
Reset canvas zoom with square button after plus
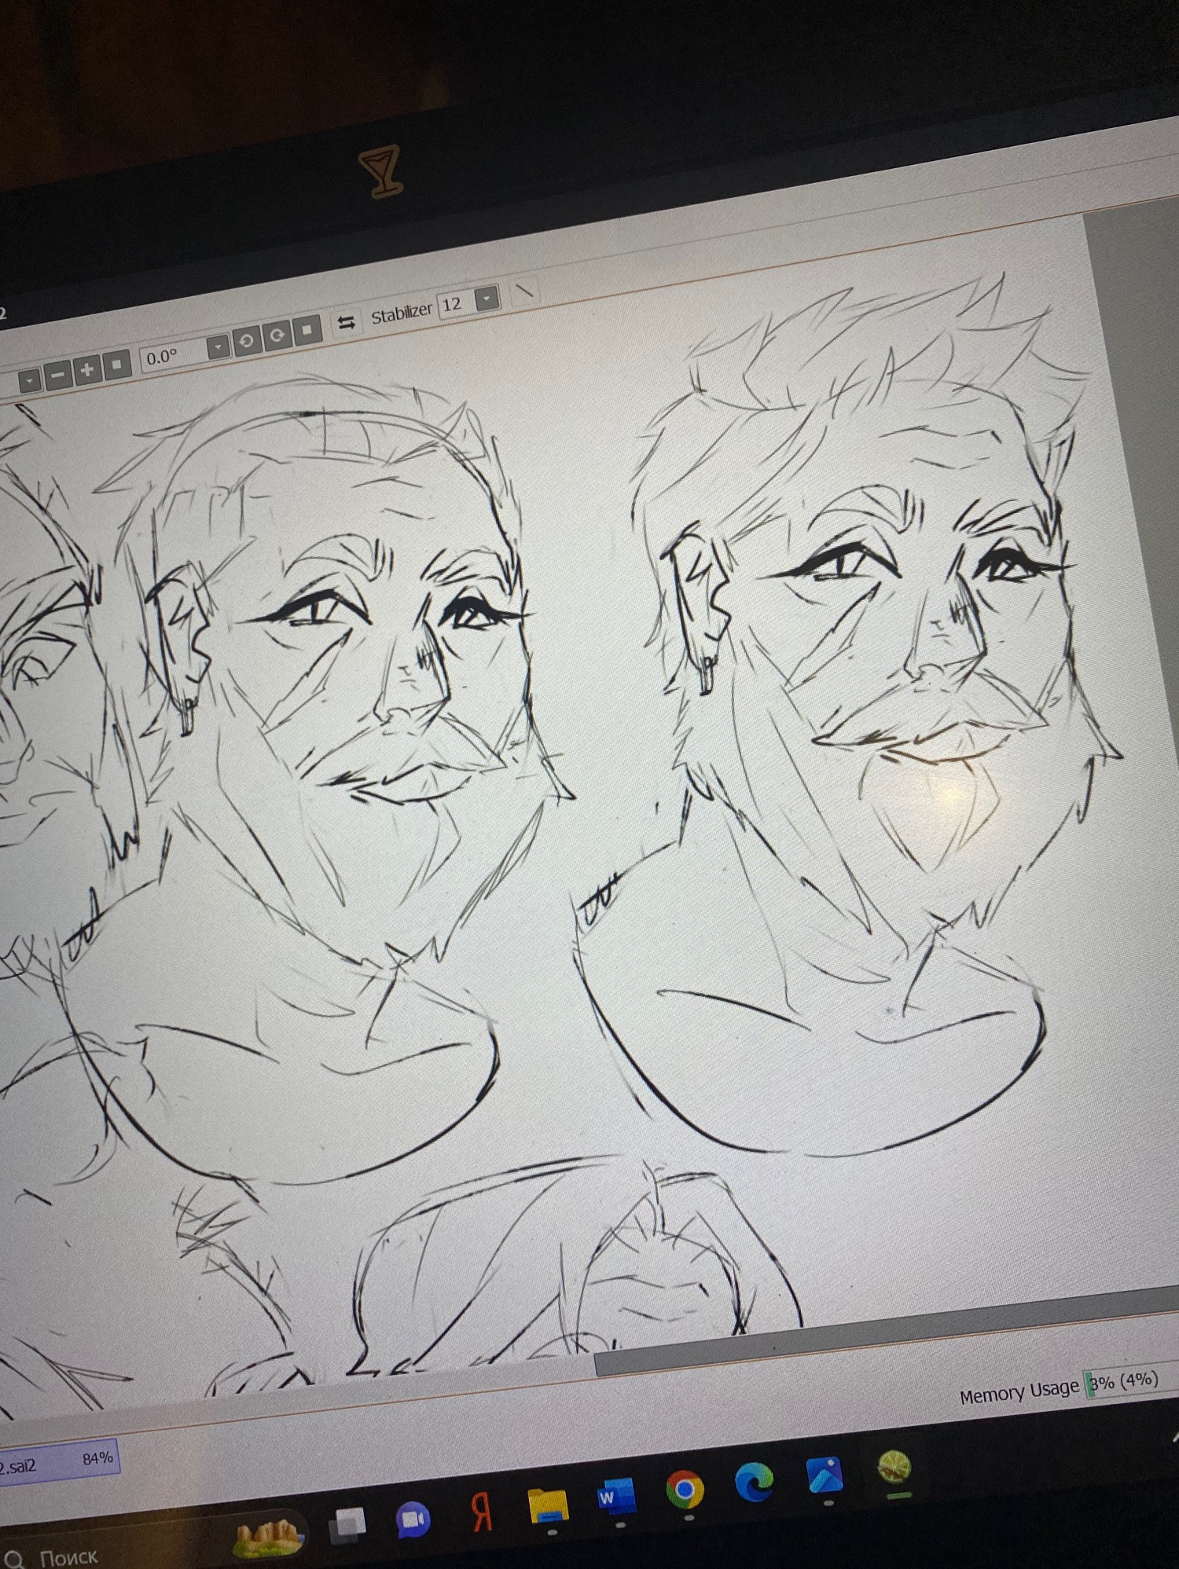click(x=117, y=365)
